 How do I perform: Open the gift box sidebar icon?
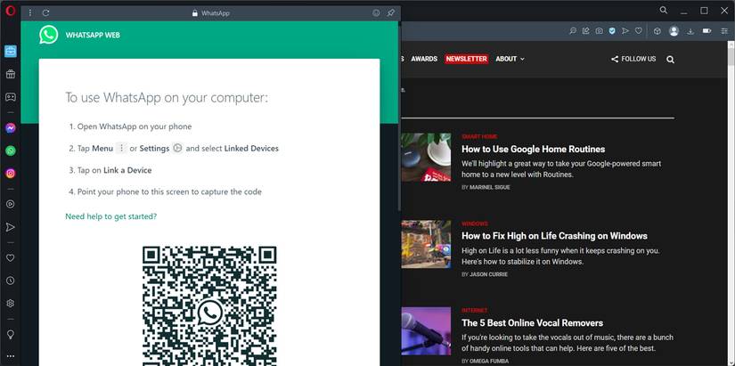[x=11, y=74]
